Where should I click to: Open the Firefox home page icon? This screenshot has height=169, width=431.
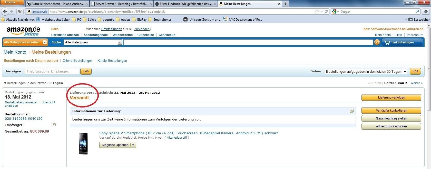(x=426, y=11)
